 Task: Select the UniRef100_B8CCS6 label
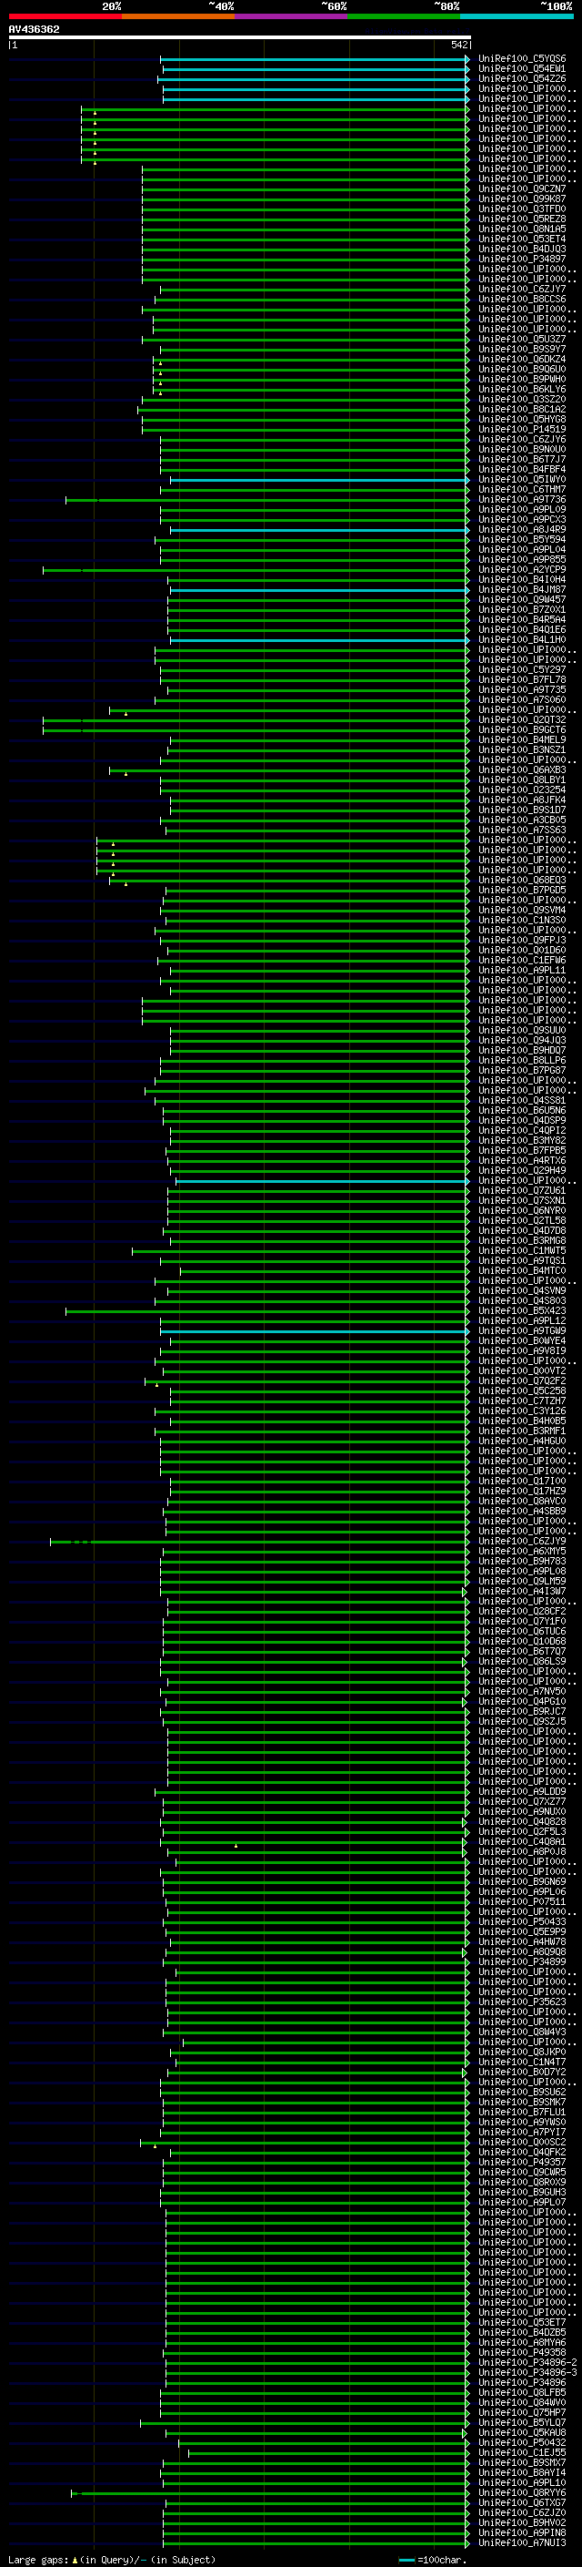click(x=521, y=299)
